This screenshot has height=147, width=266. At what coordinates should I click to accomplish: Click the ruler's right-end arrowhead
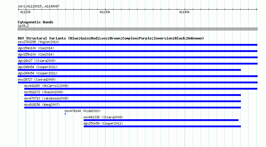pyautogui.click(x=257, y=9)
